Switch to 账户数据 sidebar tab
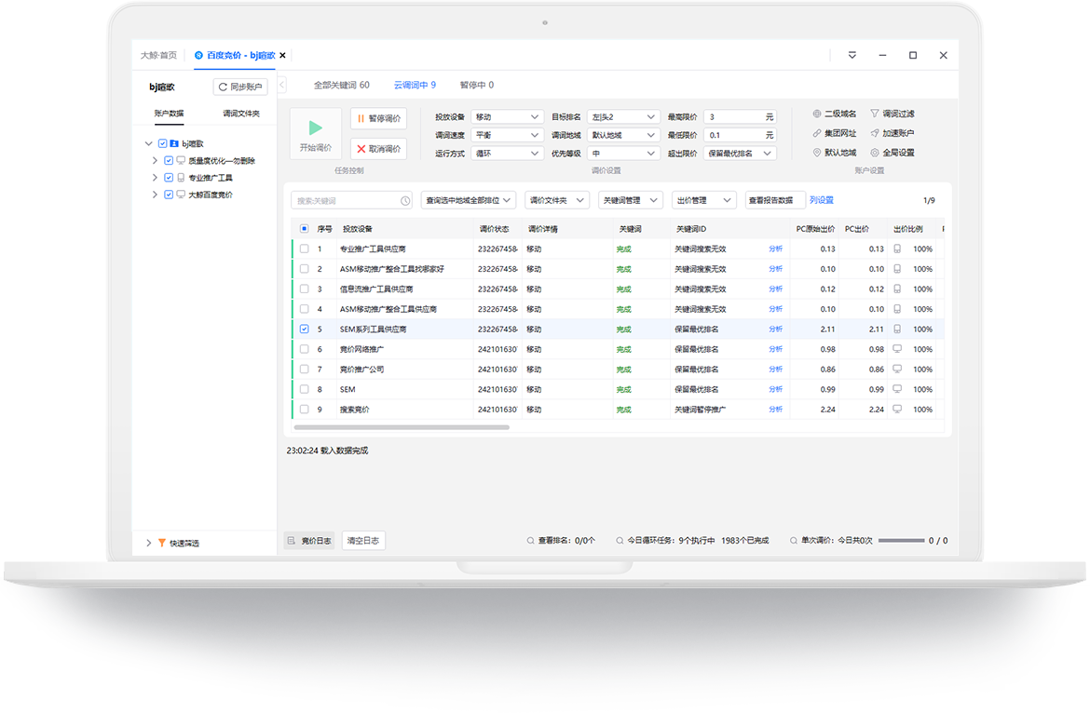 (x=169, y=114)
